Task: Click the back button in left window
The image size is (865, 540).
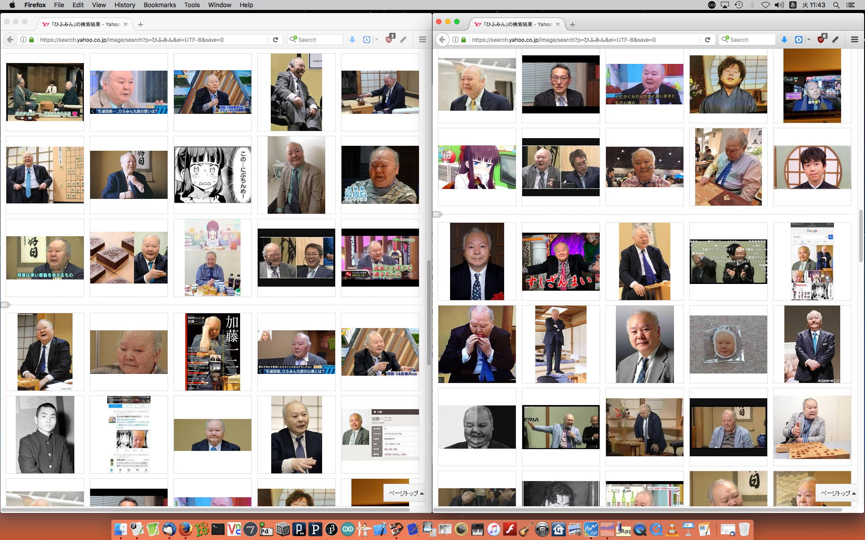Action: 10,40
